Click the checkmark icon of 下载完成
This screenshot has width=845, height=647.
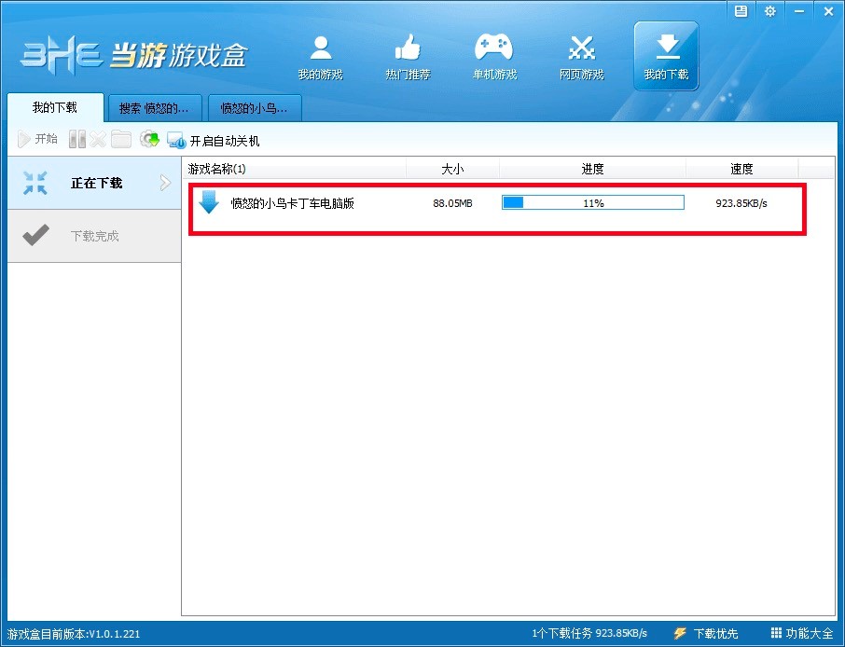pos(36,236)
